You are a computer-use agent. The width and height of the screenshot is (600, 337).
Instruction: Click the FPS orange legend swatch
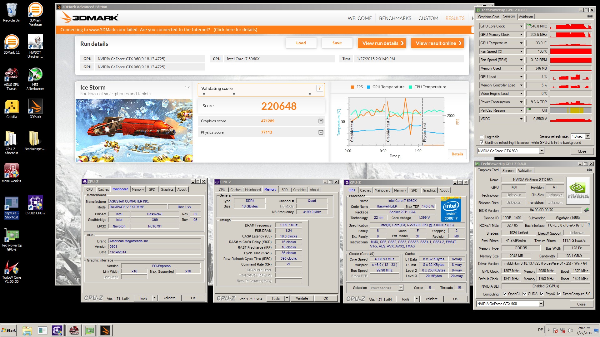point(352,87)
